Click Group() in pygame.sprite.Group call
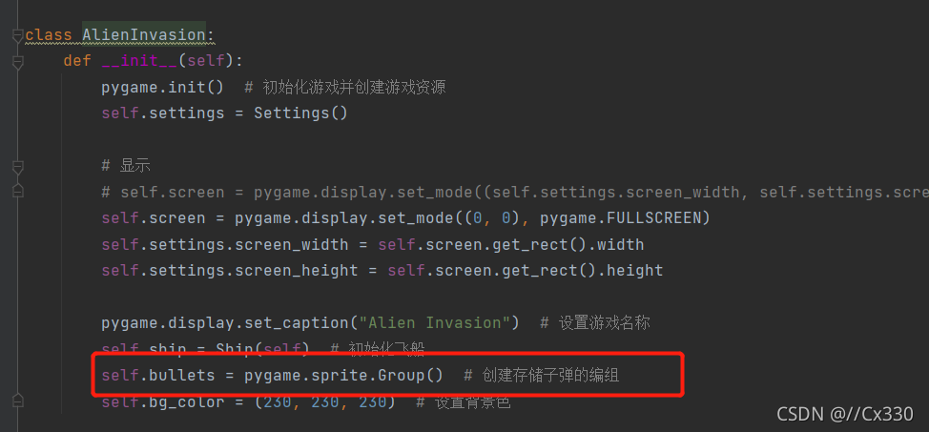The image size is (929, 432). point(410,375)
